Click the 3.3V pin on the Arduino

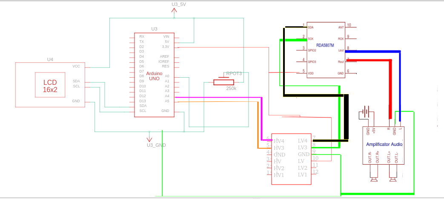click(x=166, y=47)
